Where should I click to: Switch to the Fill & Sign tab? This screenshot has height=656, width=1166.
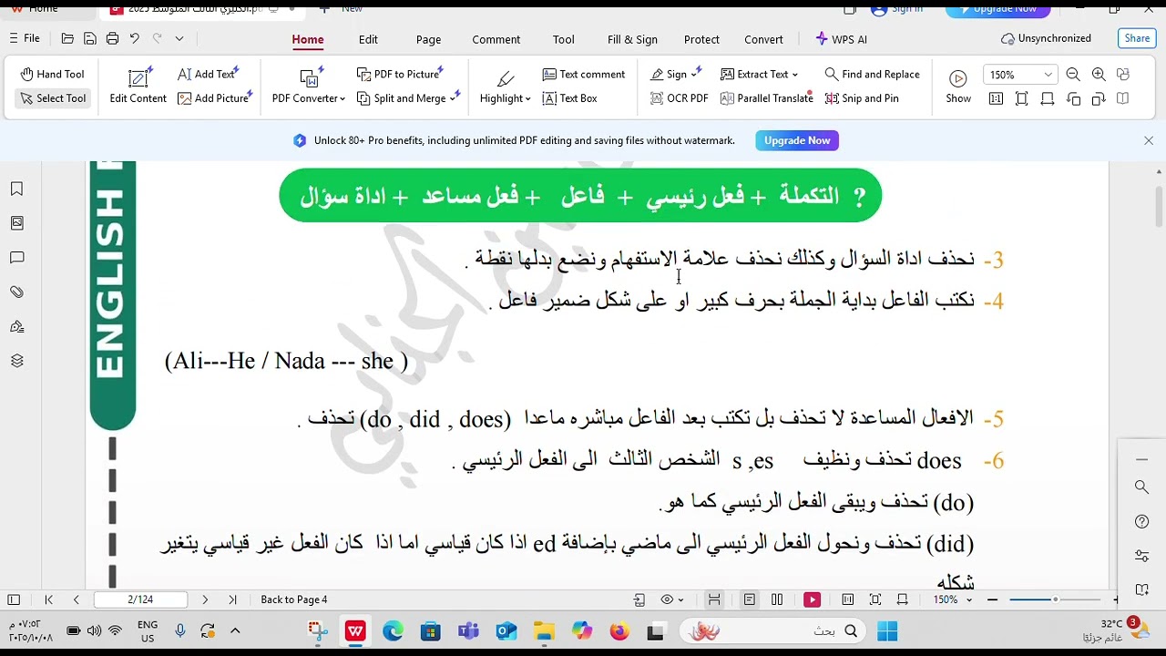(x=632, y=39)
